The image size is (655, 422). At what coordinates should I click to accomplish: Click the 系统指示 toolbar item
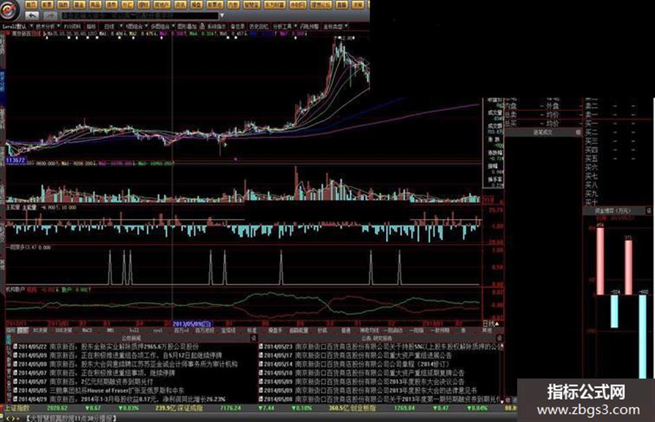pos(216,26)
